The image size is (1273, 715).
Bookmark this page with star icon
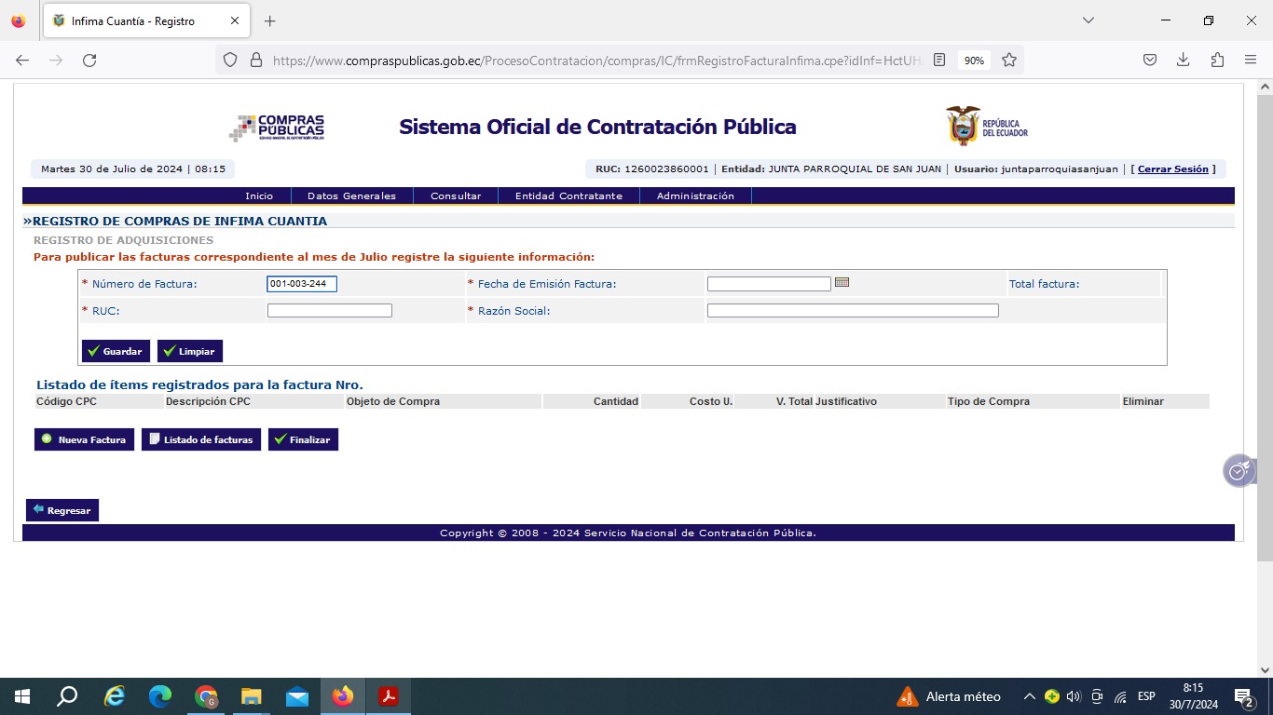point(1008,61)
